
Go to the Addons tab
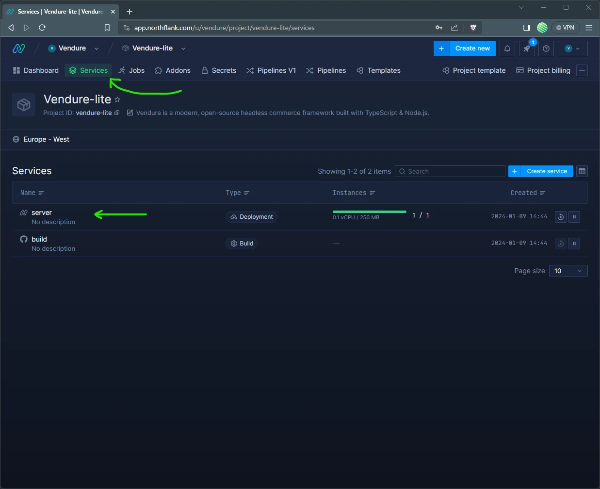pyautogui.click(x=173, y=70)
